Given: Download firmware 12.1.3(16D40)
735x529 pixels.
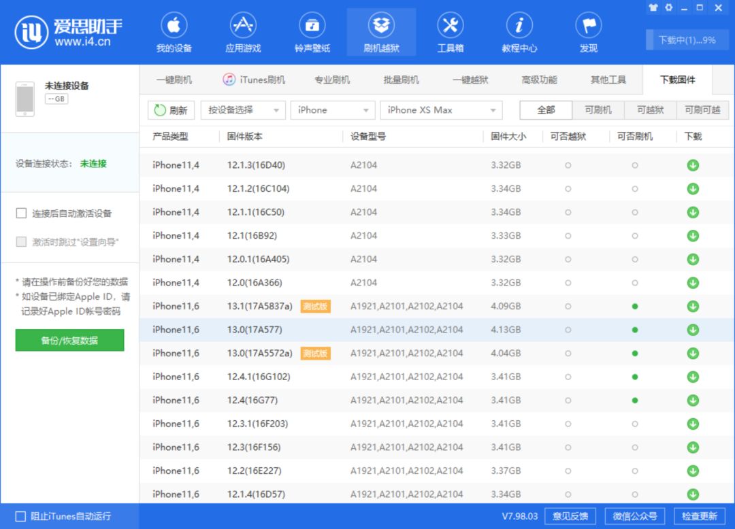Looking at the screenshot, I should [x=693, y=165].
